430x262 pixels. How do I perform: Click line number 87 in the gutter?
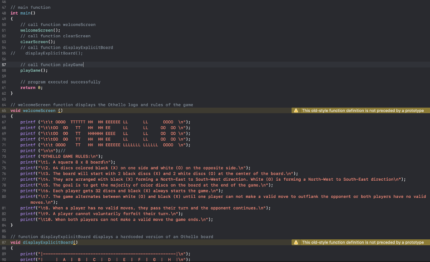tap(3, 242)
